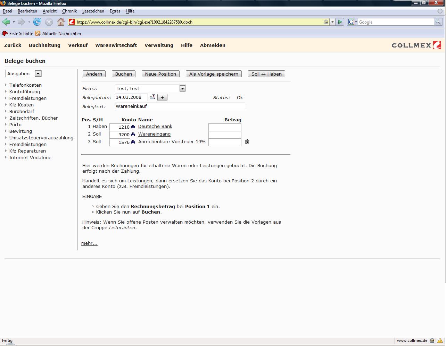Open the Lesezeichen browser menu
446x346 pixels.
93,11
